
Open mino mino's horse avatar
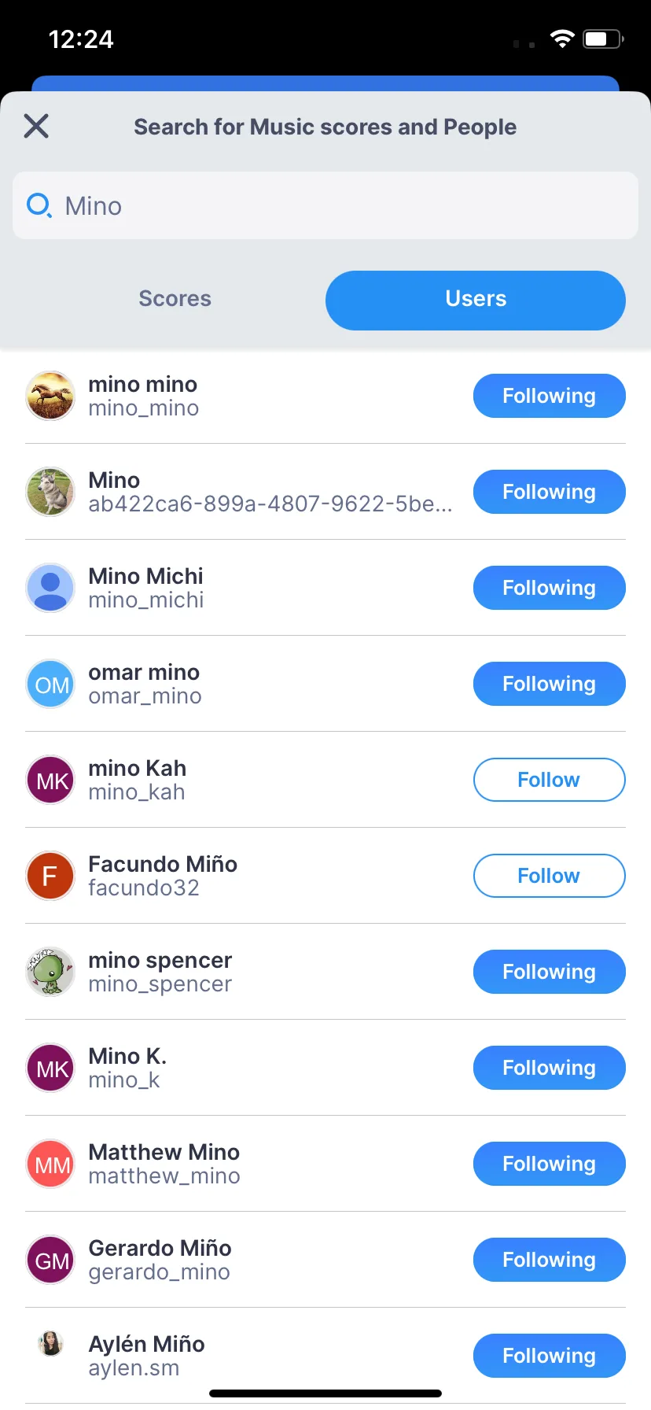[x=50, y=396]
